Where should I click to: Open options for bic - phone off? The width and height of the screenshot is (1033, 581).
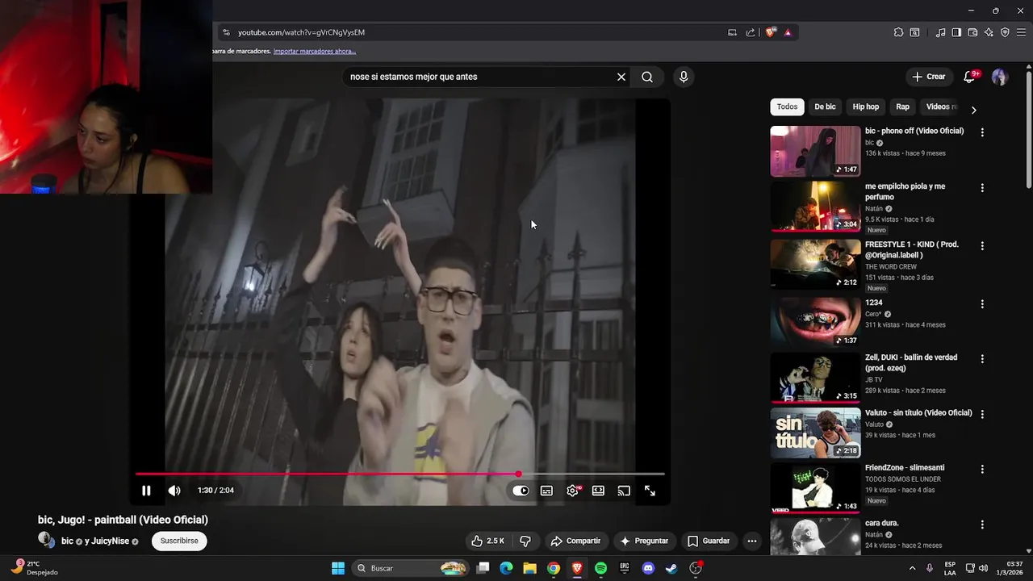(982, 132)
